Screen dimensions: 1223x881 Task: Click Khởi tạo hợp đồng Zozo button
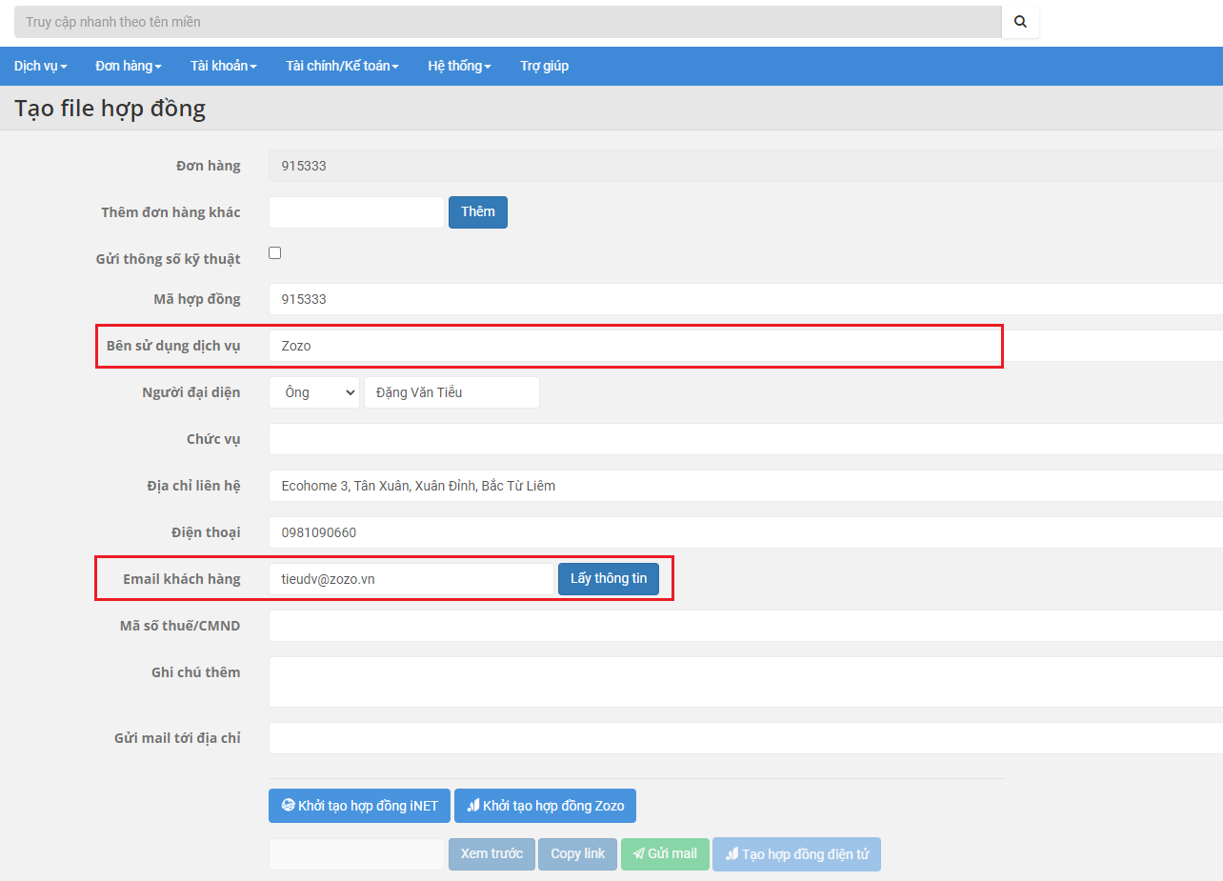click(545, 806)
